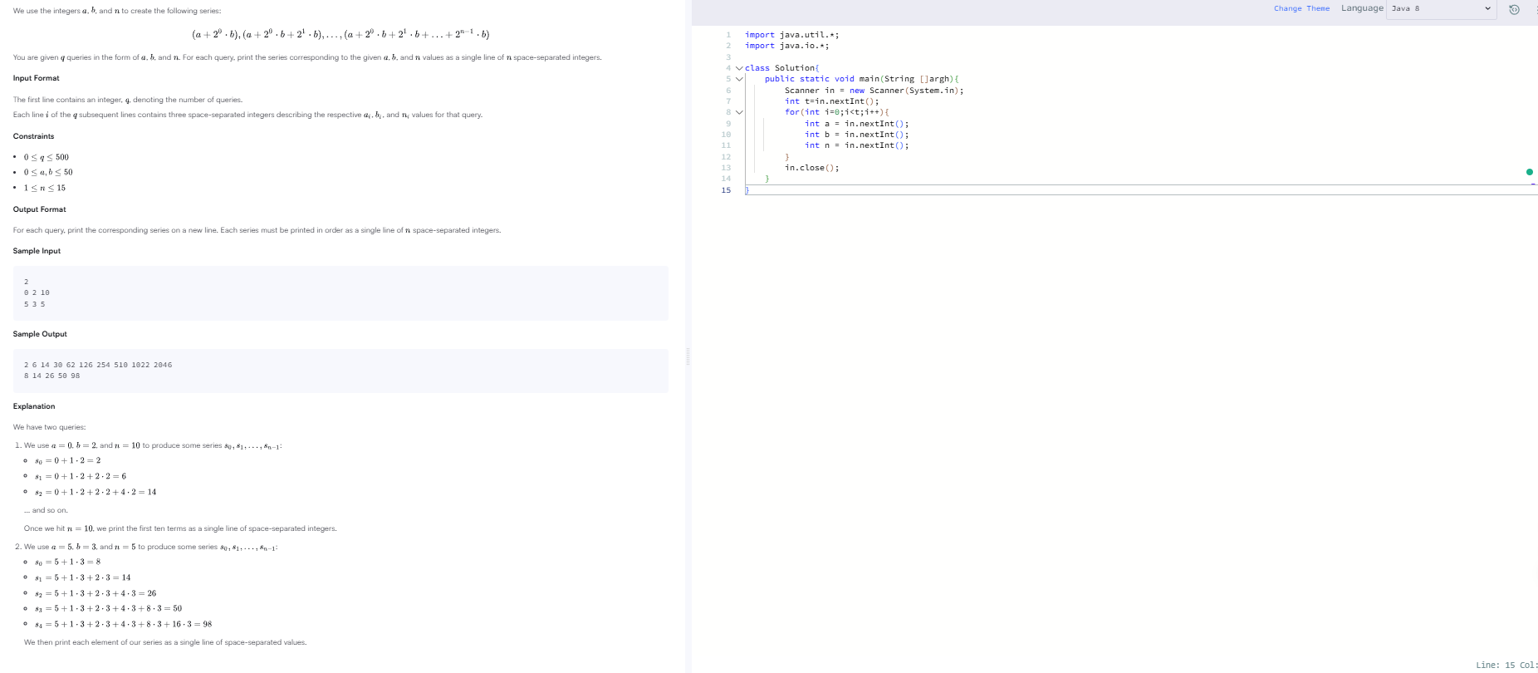Click the 'int b = in.nextInt();' line

(x=856, y=135)
